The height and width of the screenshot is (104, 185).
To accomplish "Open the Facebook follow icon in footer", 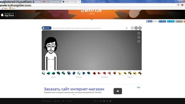I will tap(101, 101).
